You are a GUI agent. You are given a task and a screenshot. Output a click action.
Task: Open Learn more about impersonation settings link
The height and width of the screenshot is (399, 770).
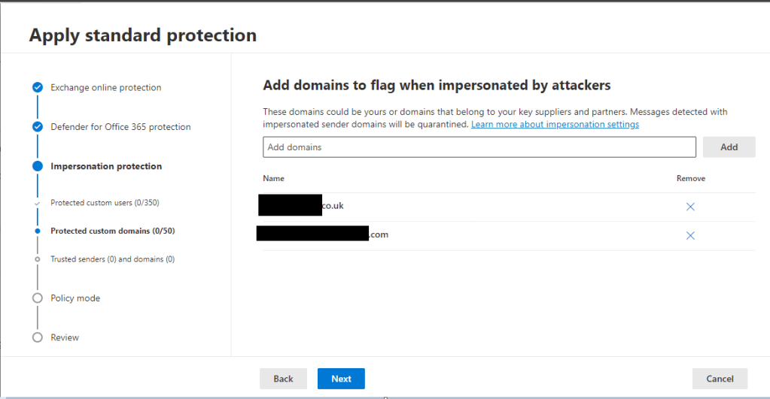tap(555, 124)
